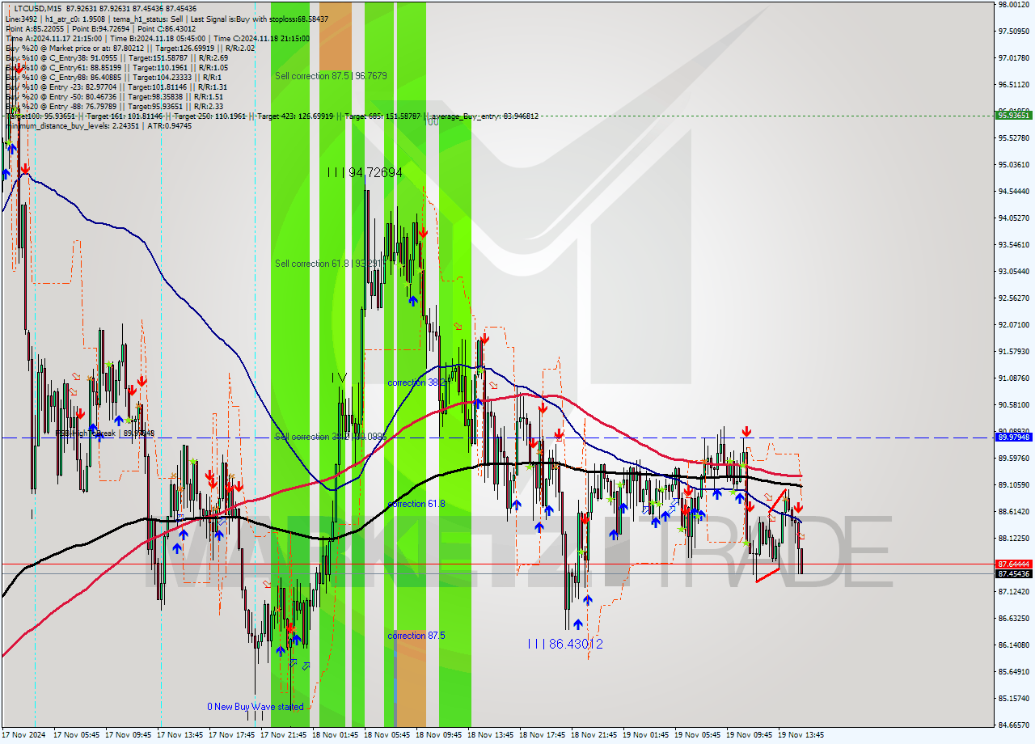Click the '17 Nov 17:45' time label
The height and width of the screenshot is (744, 1035).
point(231,735)
